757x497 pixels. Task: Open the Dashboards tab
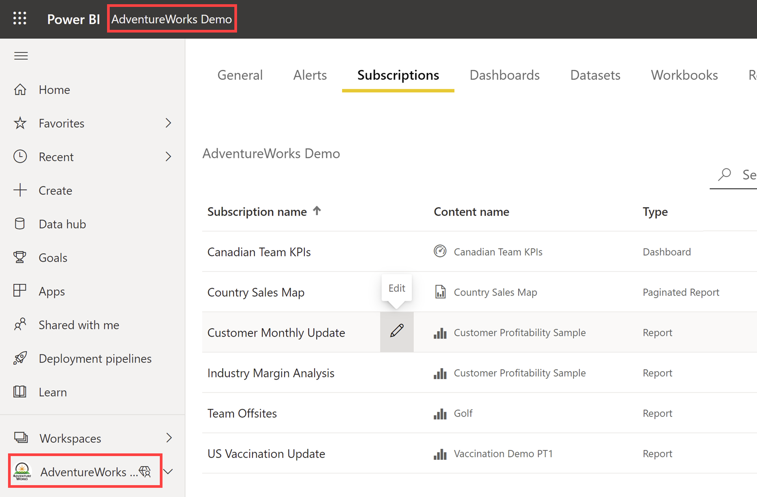tap(505, 75)
